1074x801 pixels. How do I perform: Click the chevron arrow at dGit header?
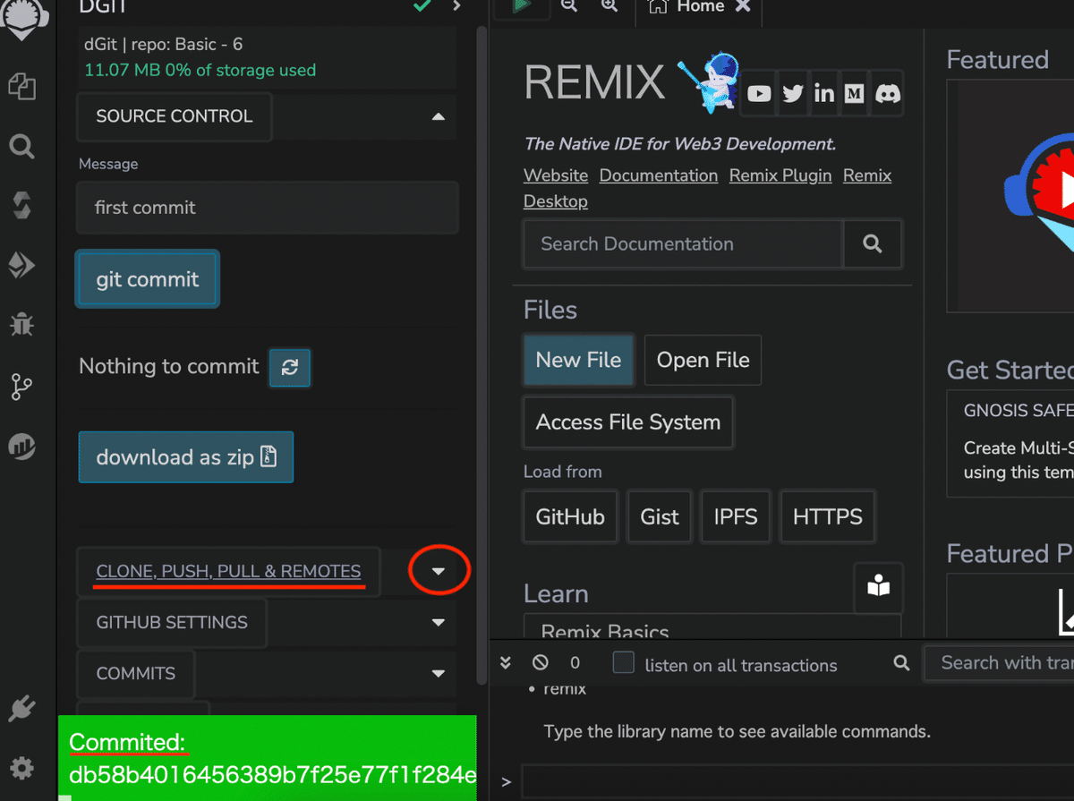click(x=457, y=6)
